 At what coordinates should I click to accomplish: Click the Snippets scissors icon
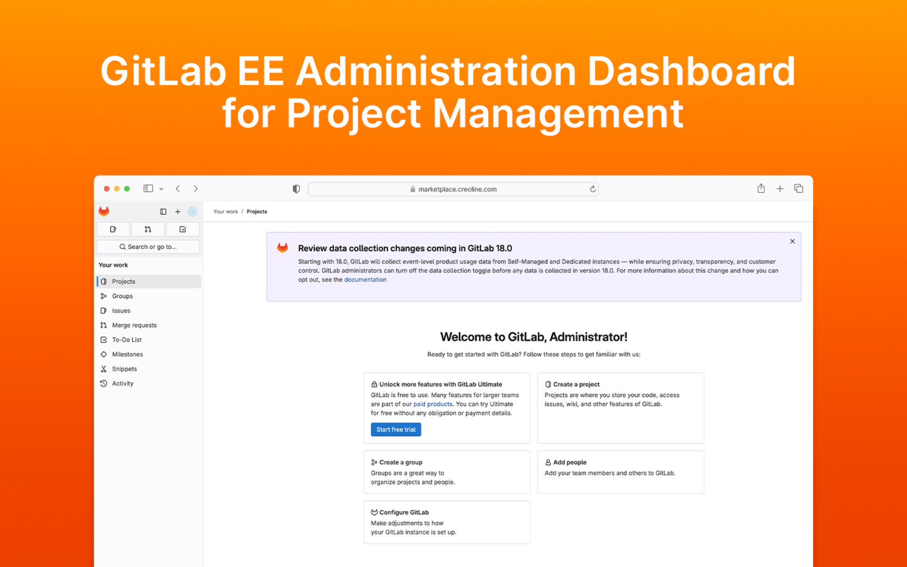(x=104, y=369)
